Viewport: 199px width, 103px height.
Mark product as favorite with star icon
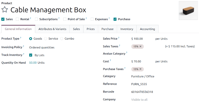pos(5,10)
